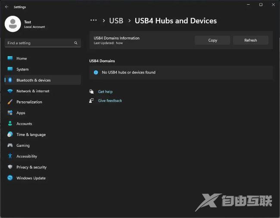Open Windows Update settings

(x=43, y=178)
